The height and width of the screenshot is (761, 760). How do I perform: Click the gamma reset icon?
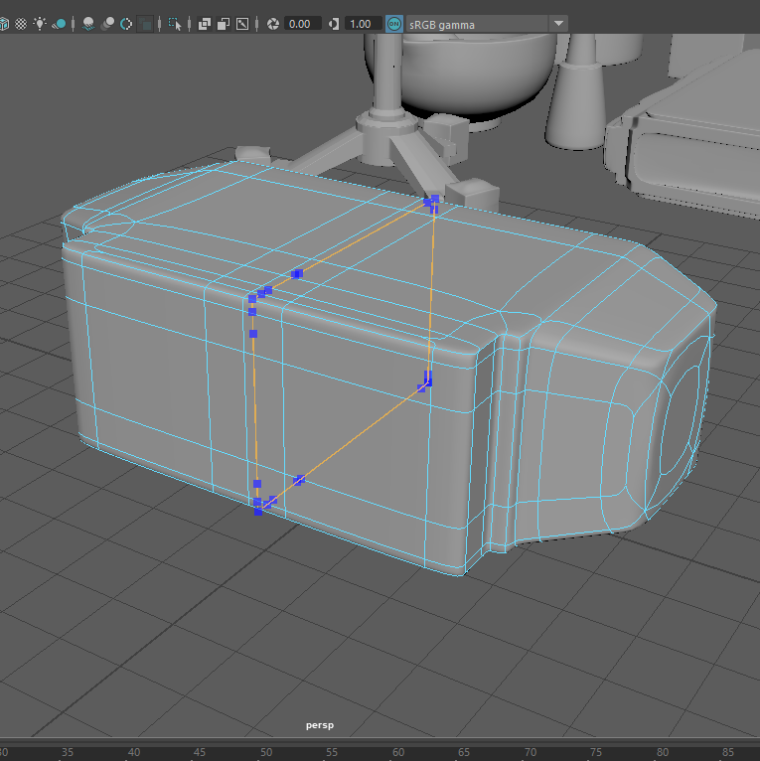(334, 23)
